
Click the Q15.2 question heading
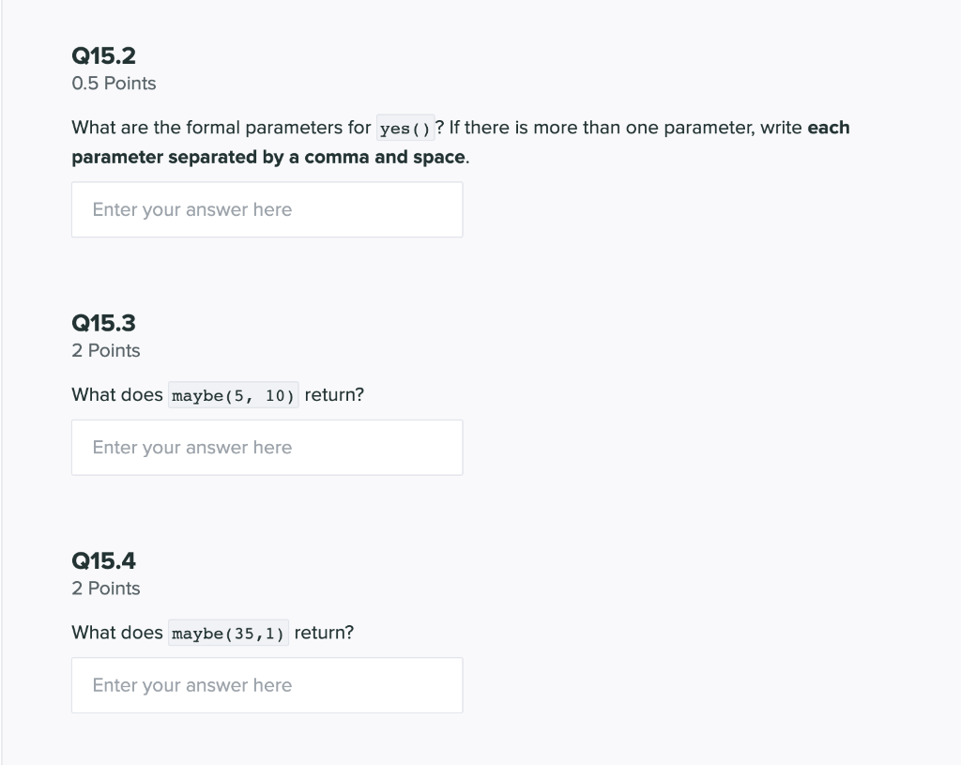[x=103, y=56]
